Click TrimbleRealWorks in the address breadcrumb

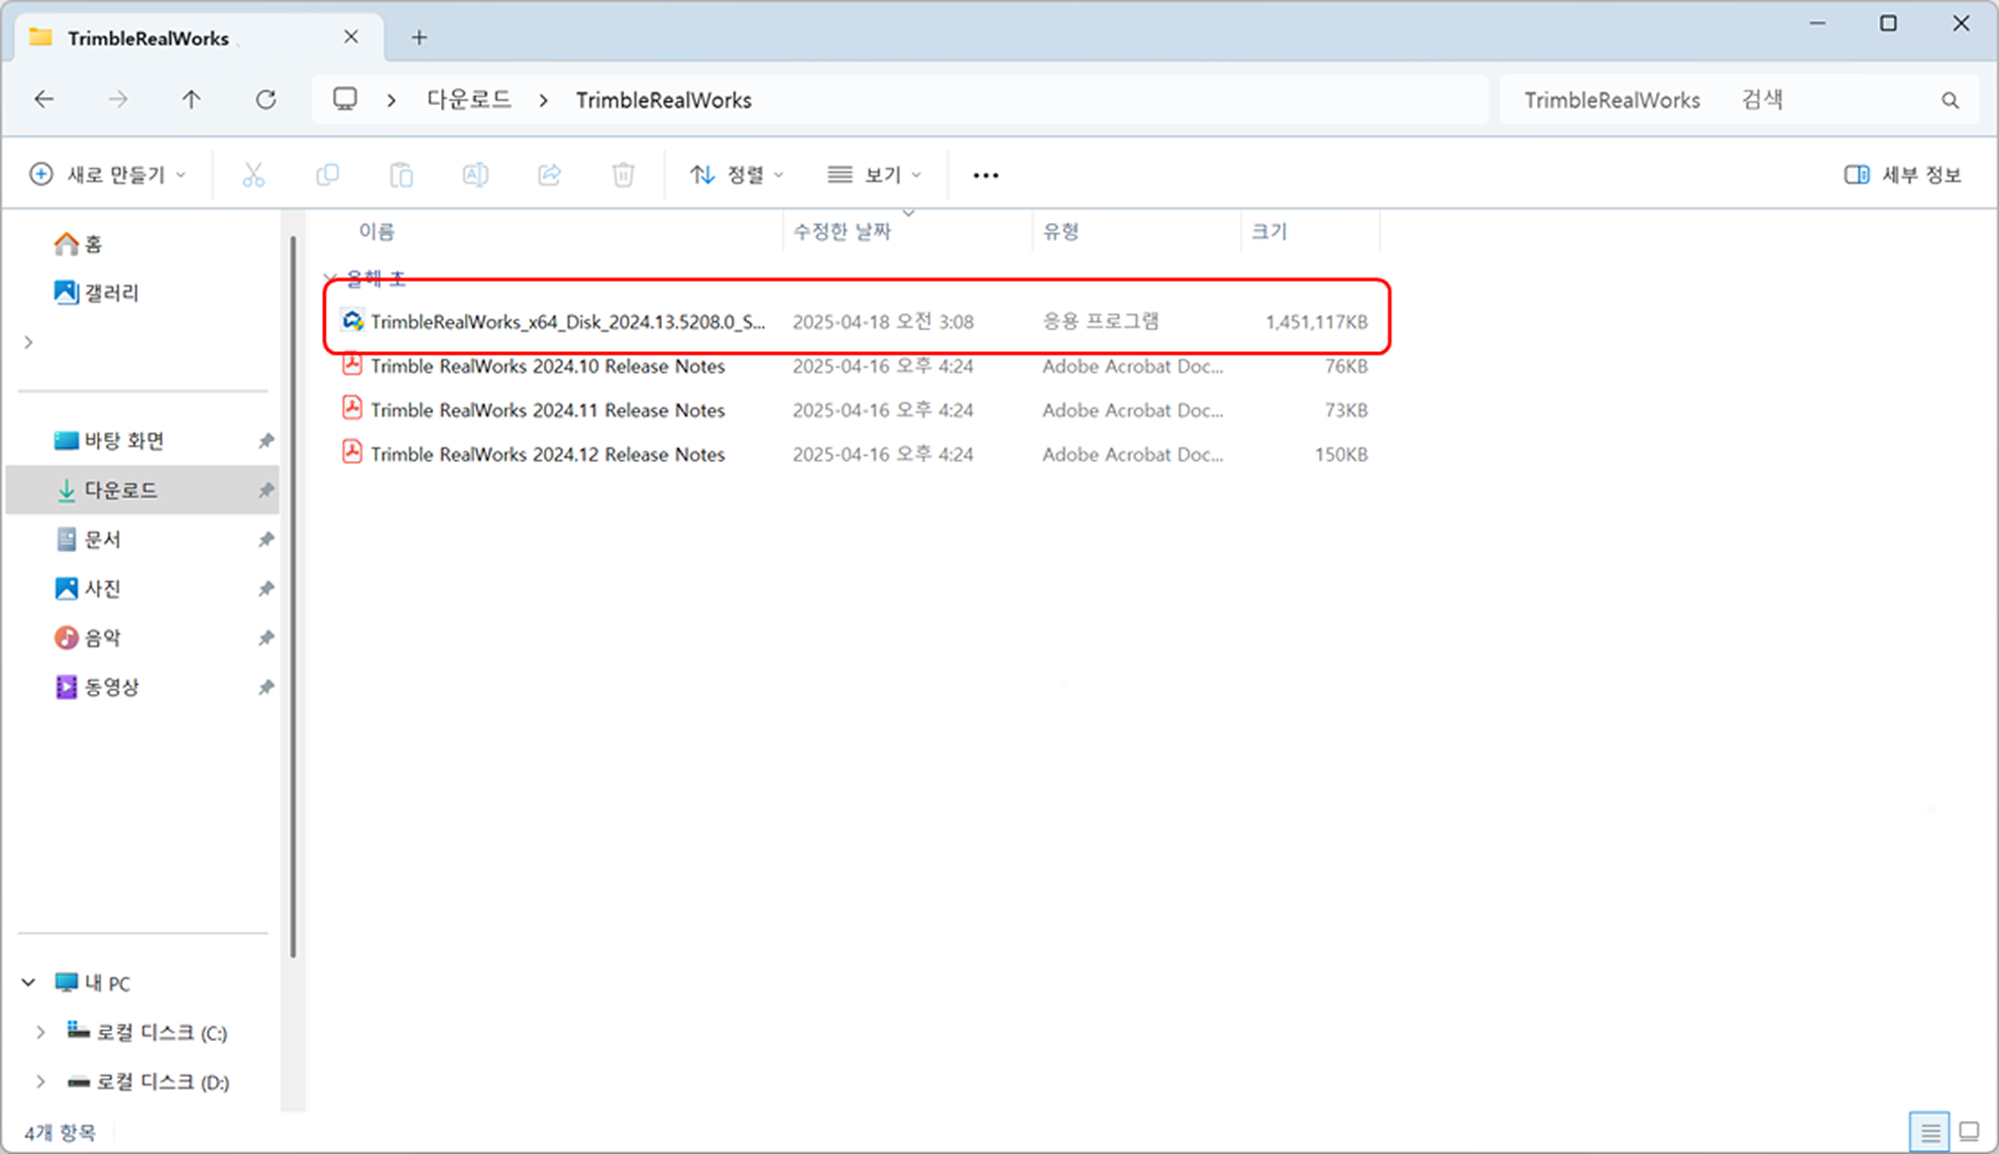(664, 100)
